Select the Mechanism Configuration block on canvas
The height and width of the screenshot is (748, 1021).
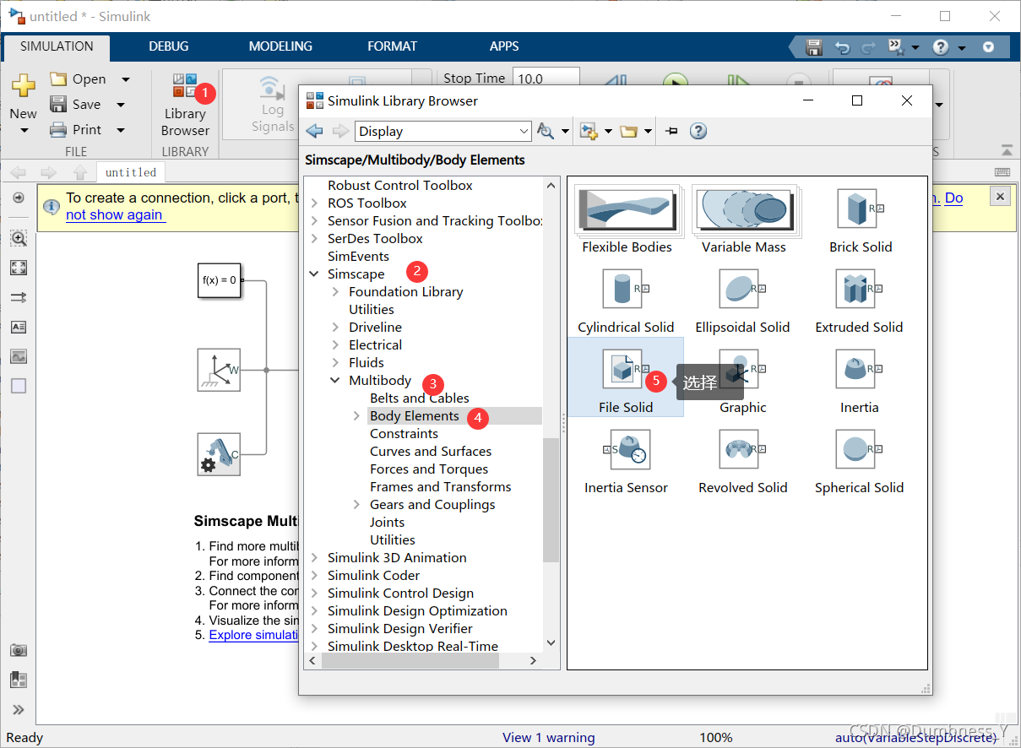click(220, 454)
